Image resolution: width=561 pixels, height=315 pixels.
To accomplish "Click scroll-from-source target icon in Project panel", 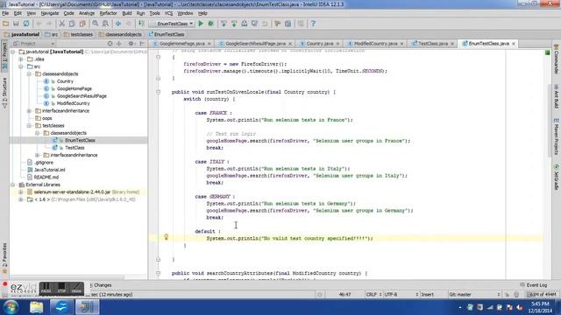I will (110, 44).
